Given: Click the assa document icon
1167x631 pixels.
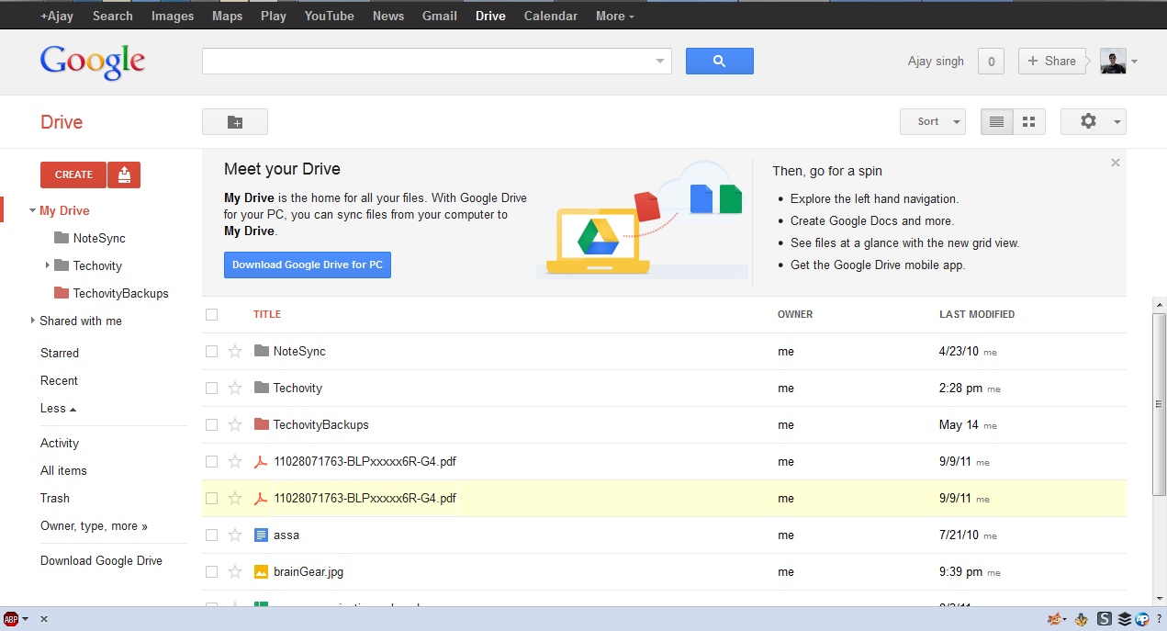Looking at the screenshot, I should pyautogui.click(x=261, y=535).
